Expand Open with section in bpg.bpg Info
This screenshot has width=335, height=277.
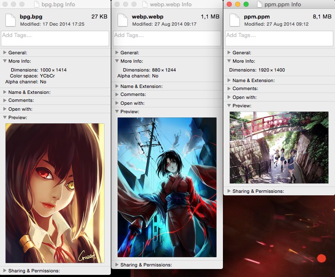5,109
